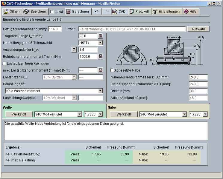The image size is (223, 179).
Task: Expand Welle material 34CrMo4 vergütet dropdown
Action: pos(79,114)
